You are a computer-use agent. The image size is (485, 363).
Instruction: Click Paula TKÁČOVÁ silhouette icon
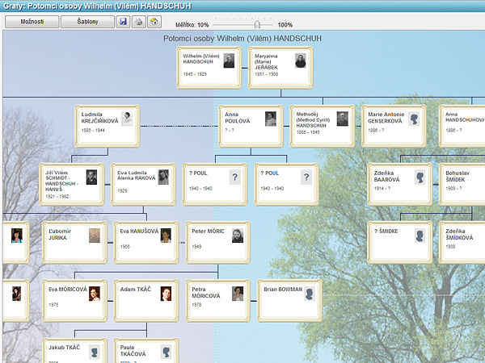click(x=166, y=352)
